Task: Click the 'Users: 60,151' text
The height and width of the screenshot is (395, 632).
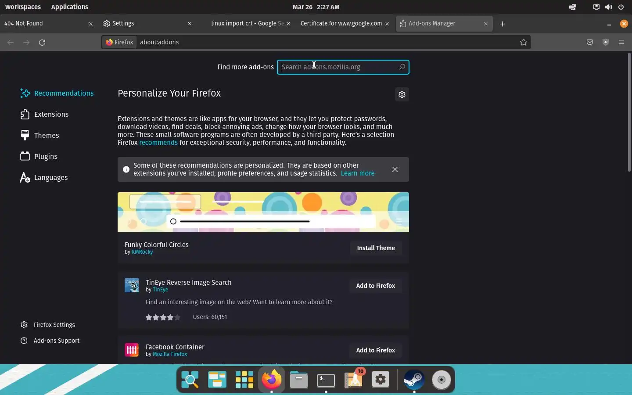Action: (x=210, y=317)
